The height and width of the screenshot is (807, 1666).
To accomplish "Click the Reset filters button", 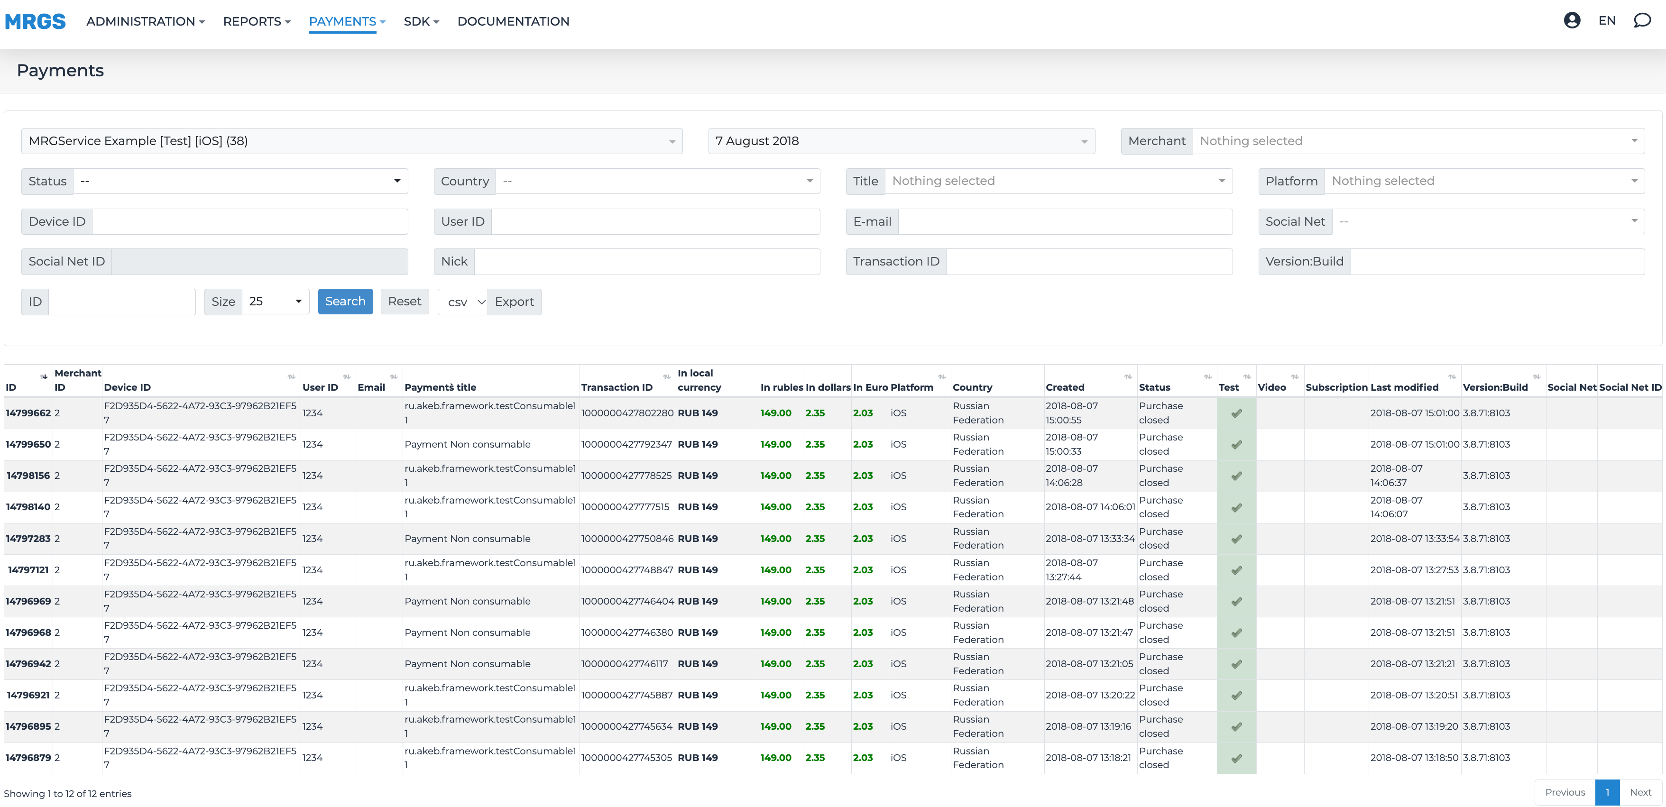I will tap(404, 302).
